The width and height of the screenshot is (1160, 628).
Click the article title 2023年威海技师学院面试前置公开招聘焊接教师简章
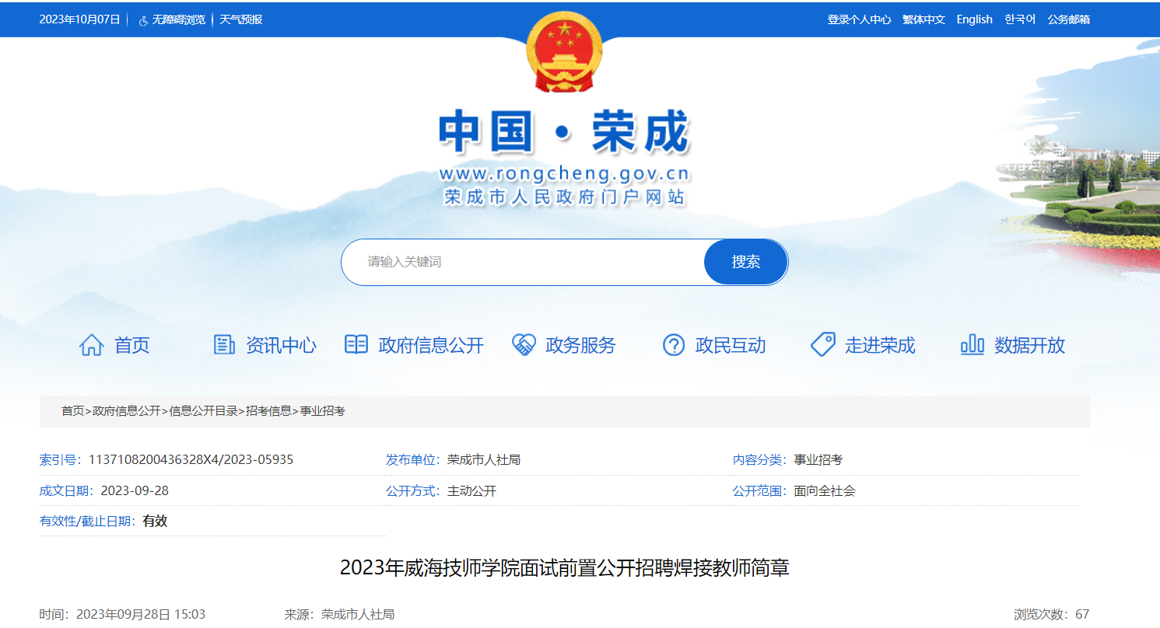tap(564, 568)
